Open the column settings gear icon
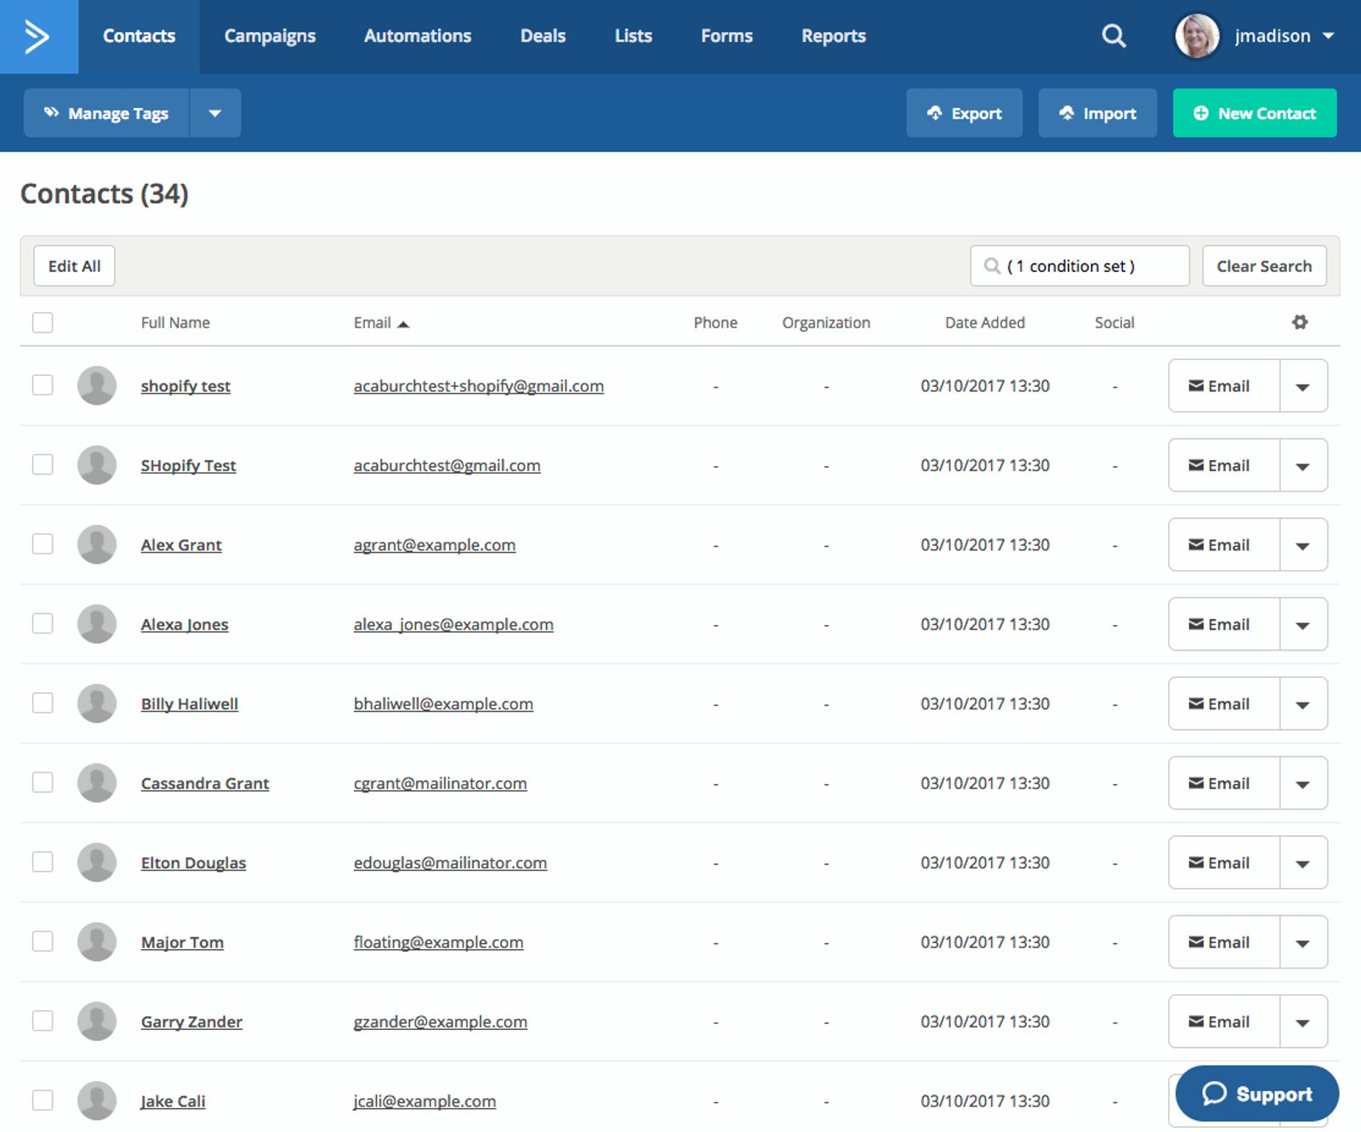The width and height of the screenshot is (1361, 1132). coord(1301,322)
